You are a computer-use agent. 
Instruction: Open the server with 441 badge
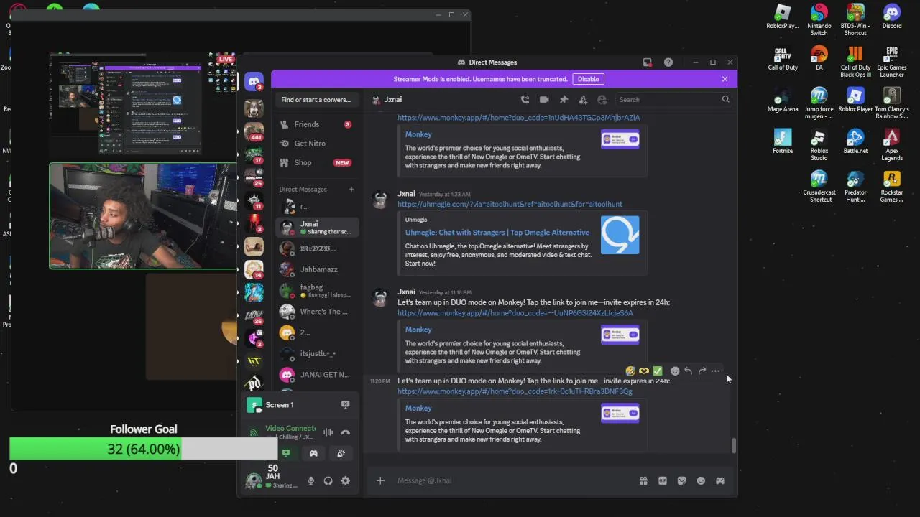pos(254,131)
